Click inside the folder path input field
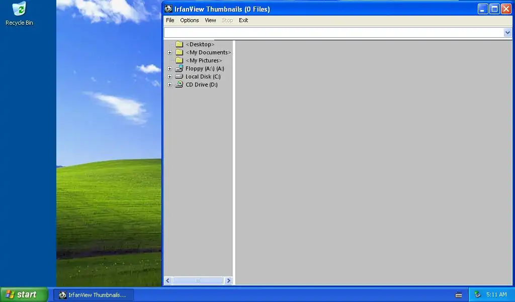The width and height of the screenshot is (515, 302). tap(334, 33)
